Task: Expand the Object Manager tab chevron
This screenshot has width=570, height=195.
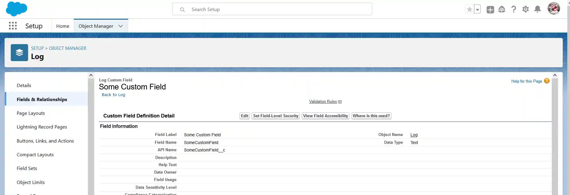Action: click(x=121, y=26)
